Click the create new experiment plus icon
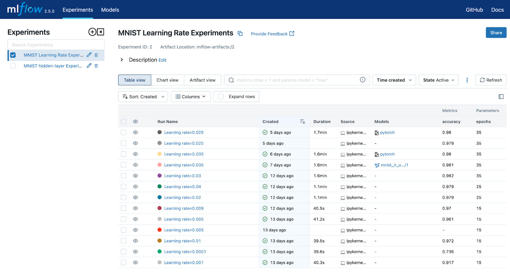The height and width of the screenshot is (272, 510). click(92, 32)
